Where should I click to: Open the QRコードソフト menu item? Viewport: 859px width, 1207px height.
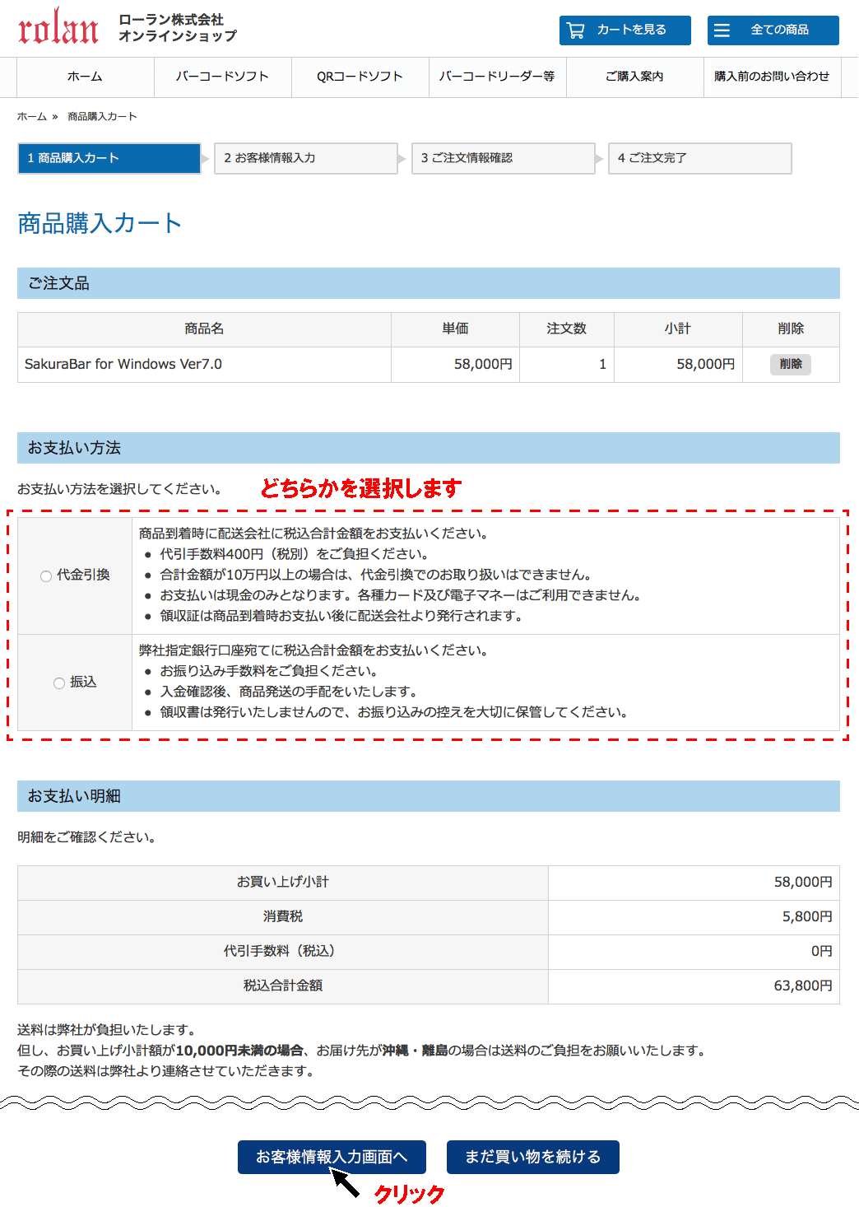pos(360,77)
